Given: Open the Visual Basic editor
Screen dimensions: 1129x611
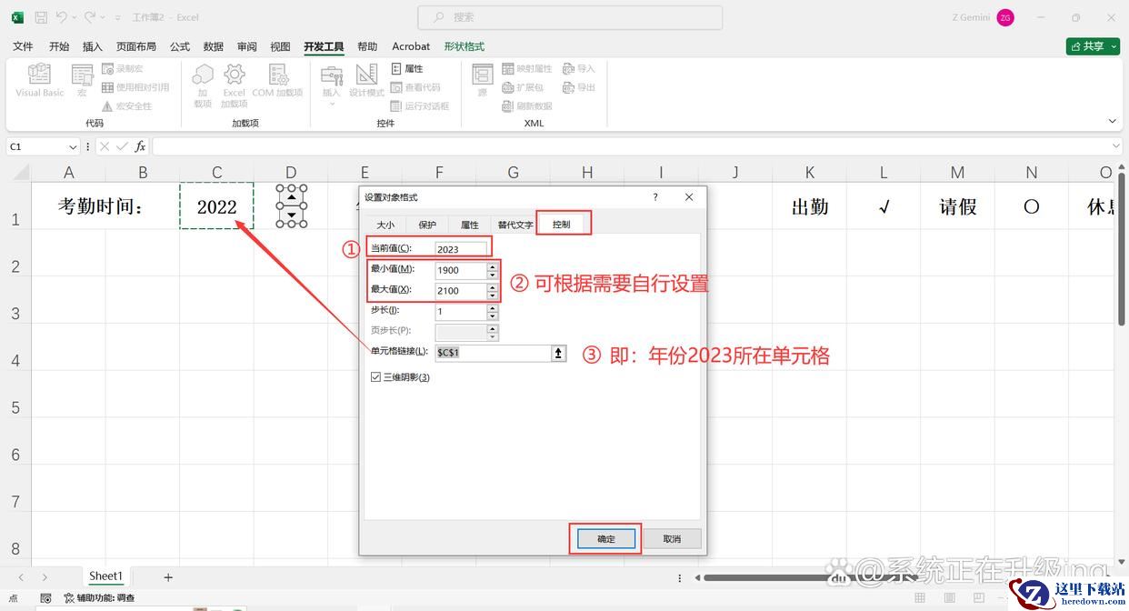Looking at the screenshot, I should click(x=39, y=76).
